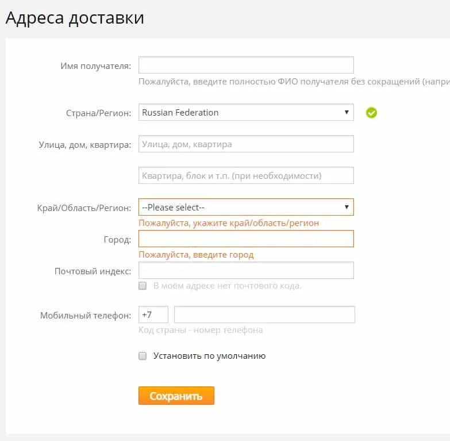This screenshot has height=441, width=450.
Task: Click the ФИО получателя hint text
Action: point(294,82)
